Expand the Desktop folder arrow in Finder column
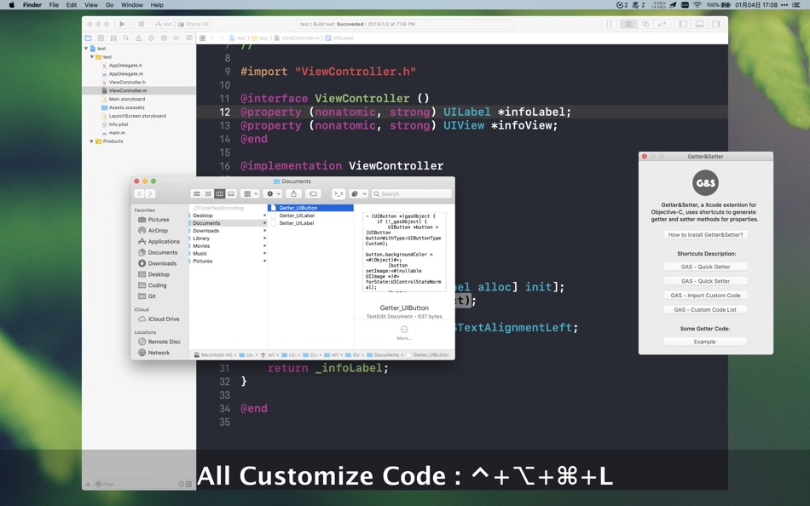810x506 pixels. (x=264, y=216)
